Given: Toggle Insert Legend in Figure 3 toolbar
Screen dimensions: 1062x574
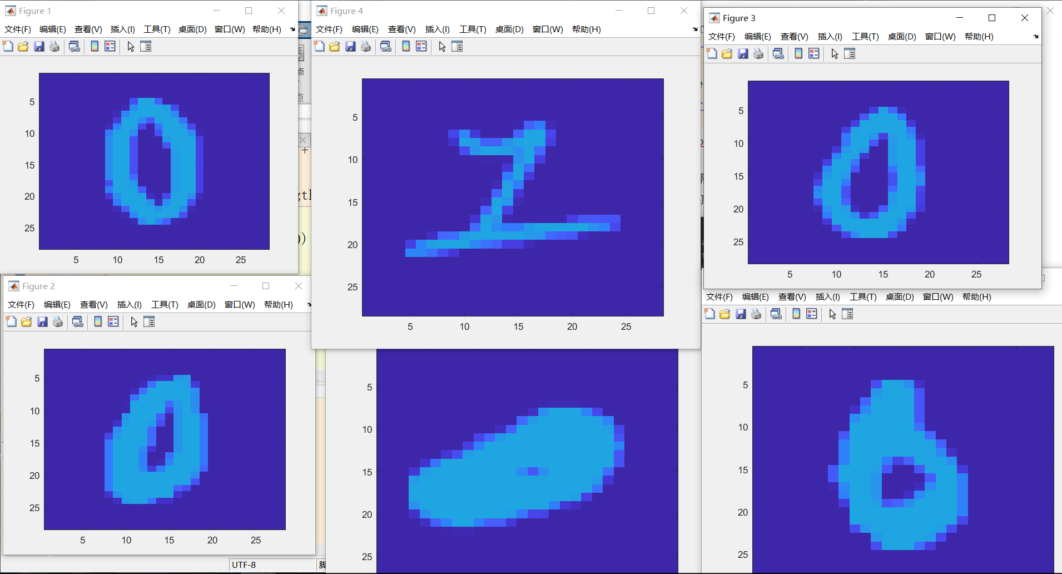Looking at the screenshot, I should click(814, 53).
